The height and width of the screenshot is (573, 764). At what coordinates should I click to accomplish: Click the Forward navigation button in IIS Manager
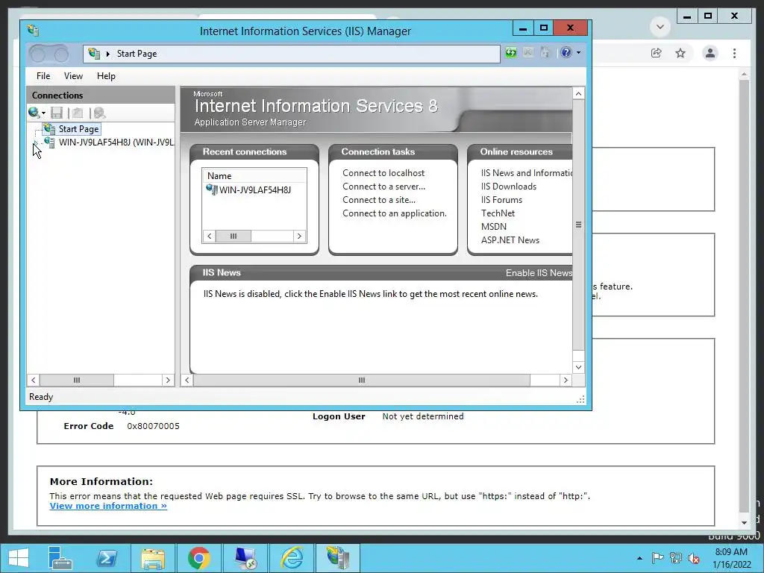point(61,54)
